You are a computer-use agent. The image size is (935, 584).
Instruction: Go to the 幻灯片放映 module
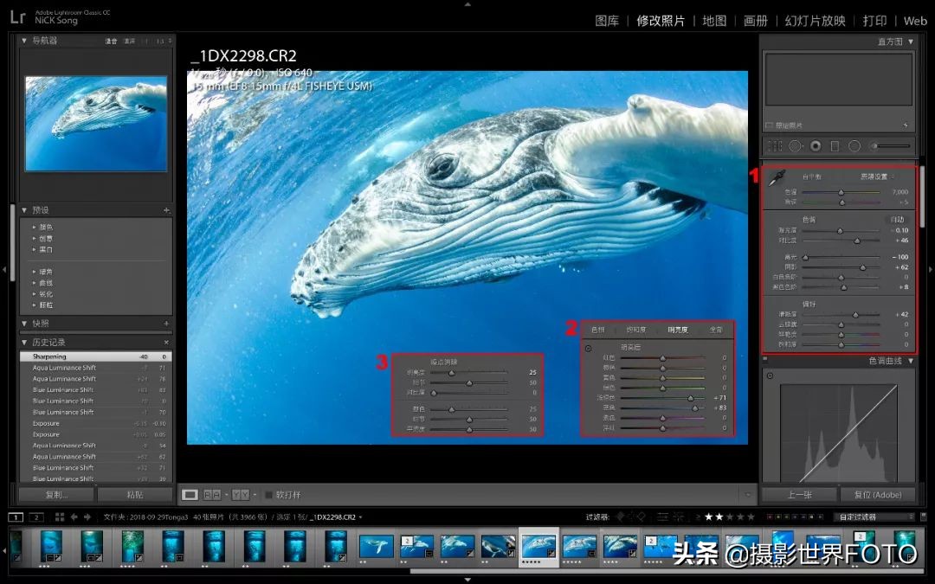coord(816,21)
